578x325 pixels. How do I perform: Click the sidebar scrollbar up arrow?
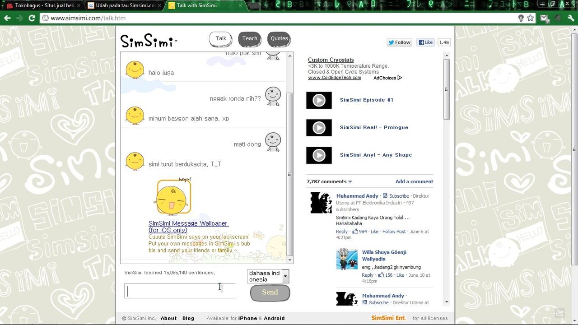(x=447, y=56)
